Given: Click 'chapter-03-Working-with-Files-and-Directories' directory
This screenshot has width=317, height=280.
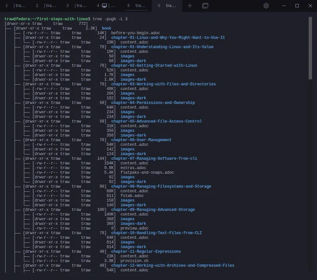Looking at the screenshot, I should coord(163,84).
